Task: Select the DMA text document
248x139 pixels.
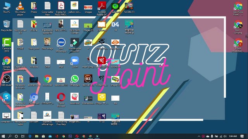Action: 47,63
